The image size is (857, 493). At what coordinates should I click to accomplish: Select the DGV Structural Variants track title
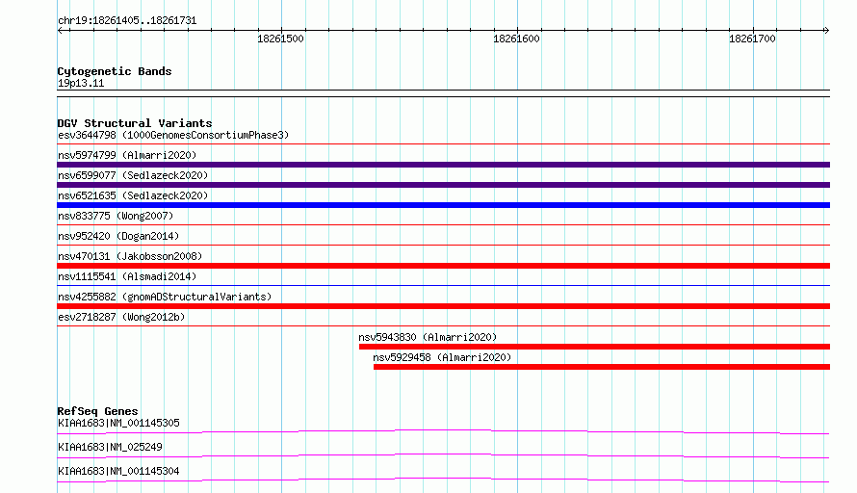click(x=135, y=123)
